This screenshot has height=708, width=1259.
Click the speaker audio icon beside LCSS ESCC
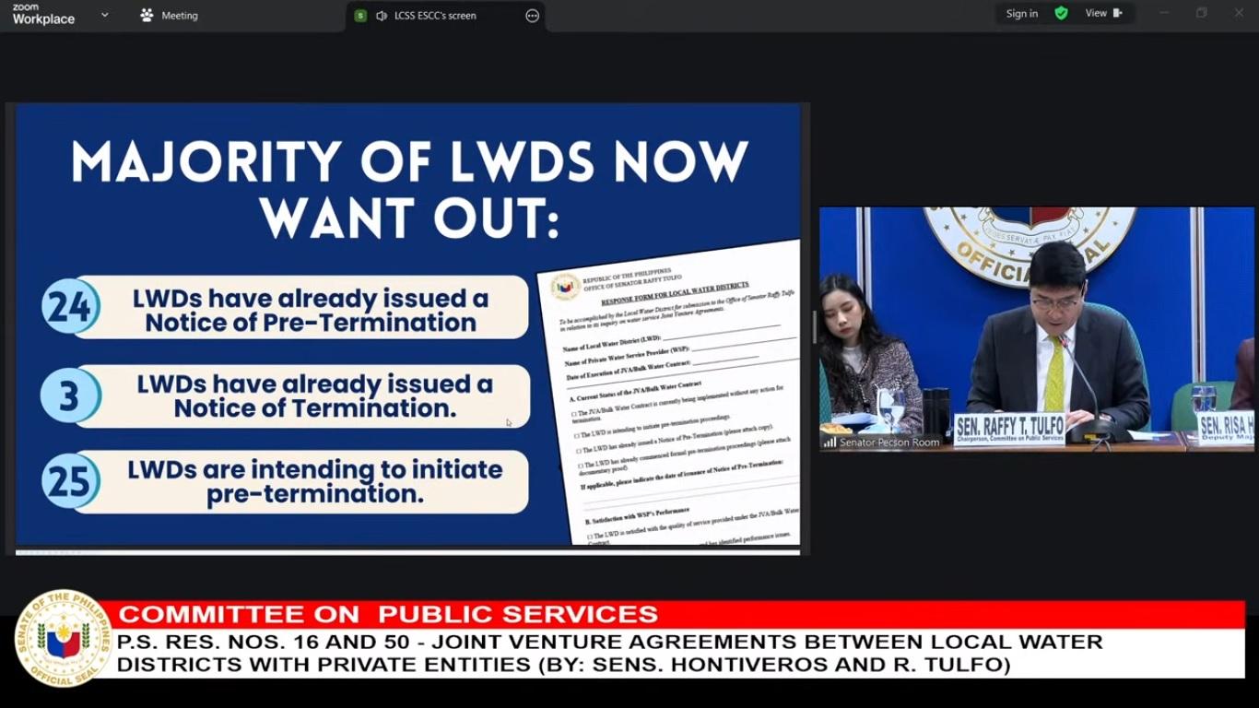[x=381, y=16]
